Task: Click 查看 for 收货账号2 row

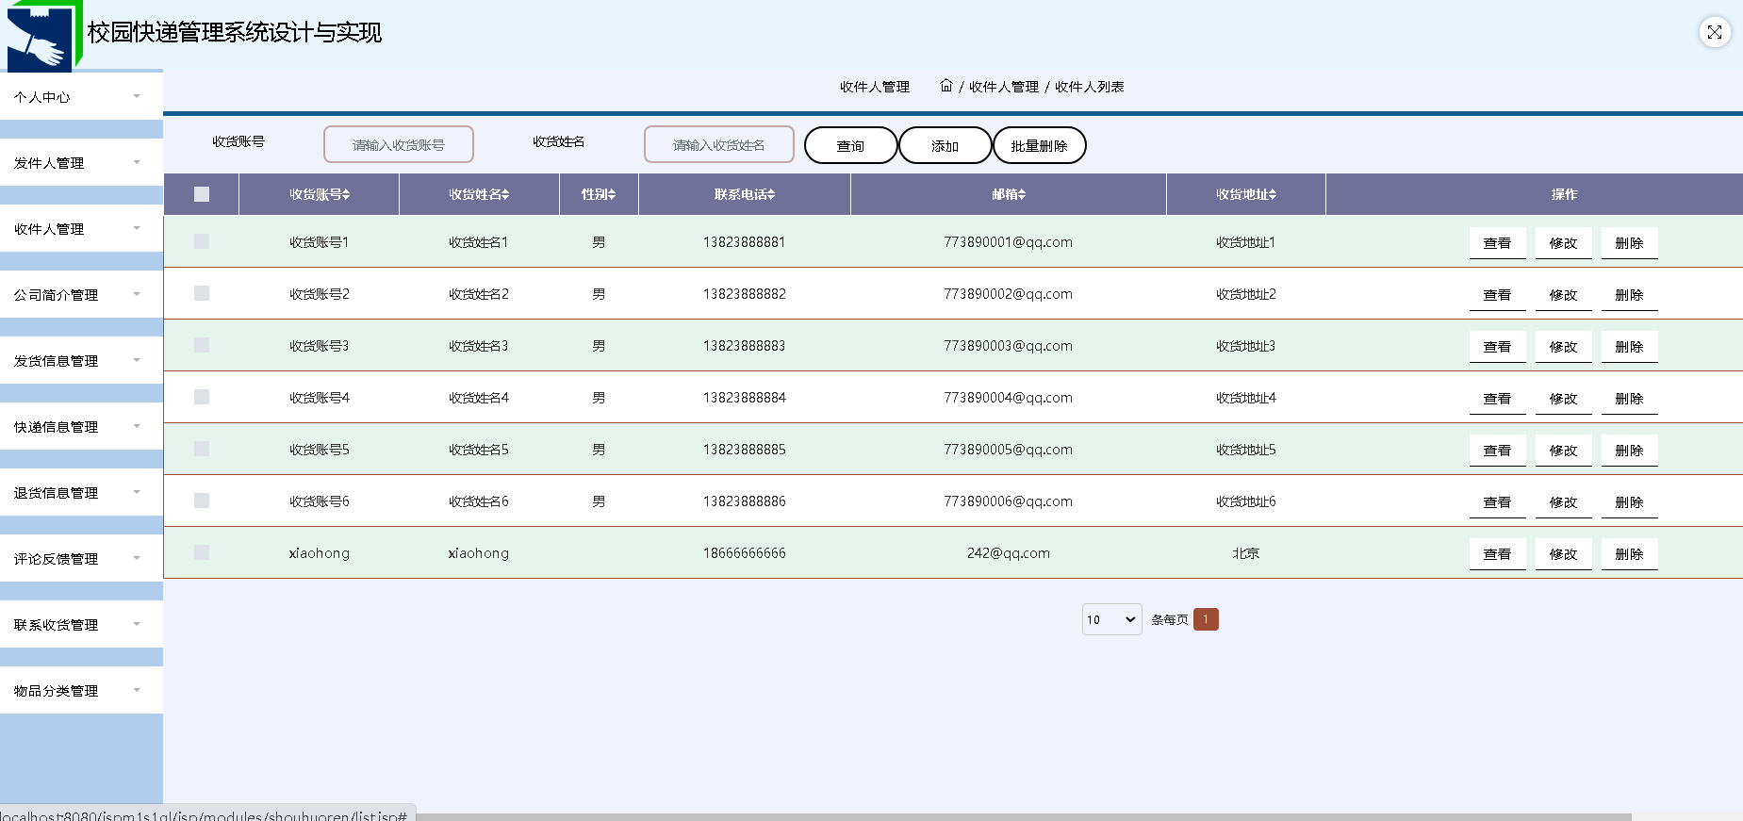Action: 1498,294
